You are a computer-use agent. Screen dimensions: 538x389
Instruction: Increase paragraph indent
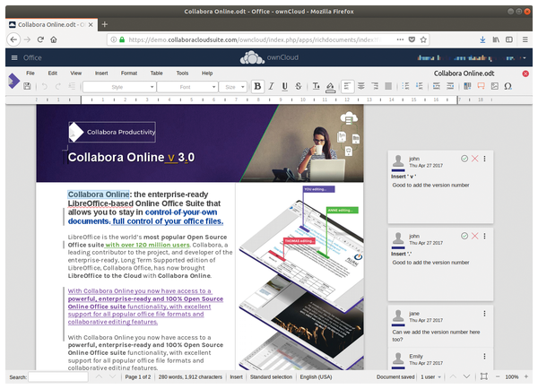(x=437, y=86)
